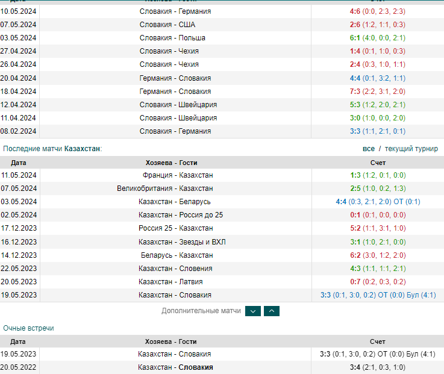This screenshot has width=444, height=374.
Task: Open the Словакия - США match
Action: [x=167, y=25]
